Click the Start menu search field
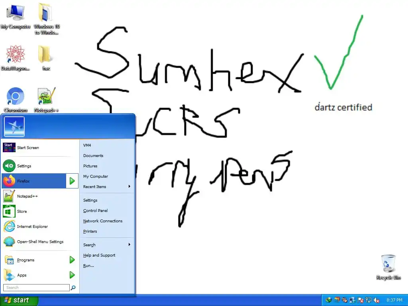 (36, 288)
